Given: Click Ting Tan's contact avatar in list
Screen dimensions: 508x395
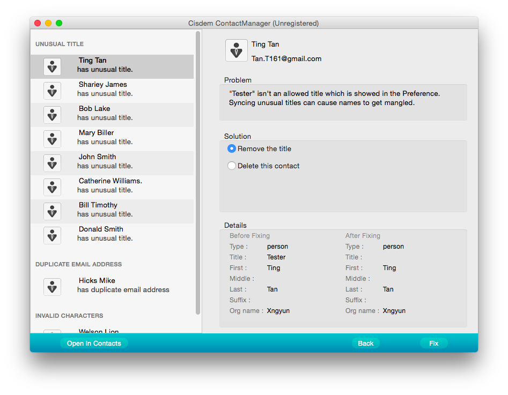Looking at the screenshot, I should click(x=52, y=66).
